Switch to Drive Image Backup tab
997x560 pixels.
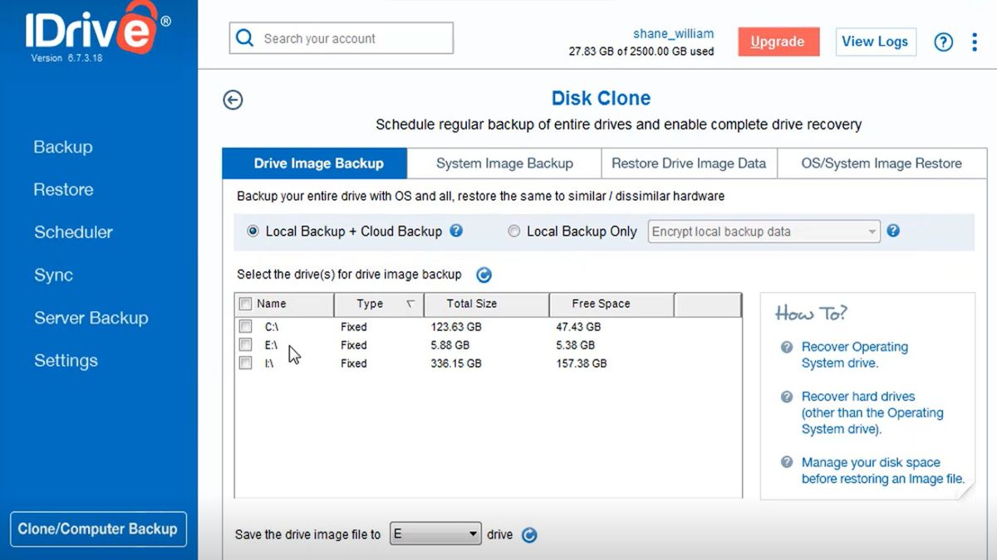(x=314, y=163)
